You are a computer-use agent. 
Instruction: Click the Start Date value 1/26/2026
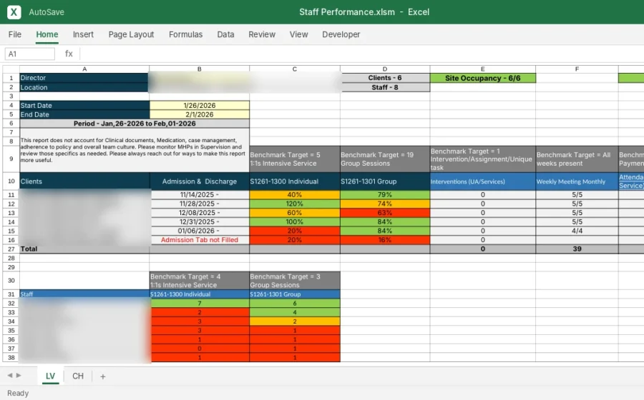(x=199, y=105)
